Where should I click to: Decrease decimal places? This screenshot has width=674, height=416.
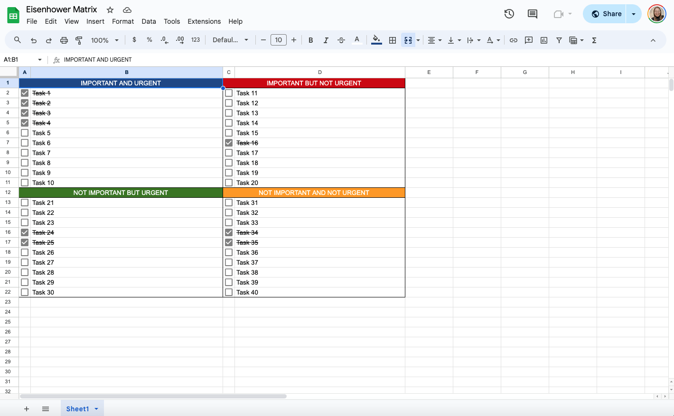coord(165,40)
